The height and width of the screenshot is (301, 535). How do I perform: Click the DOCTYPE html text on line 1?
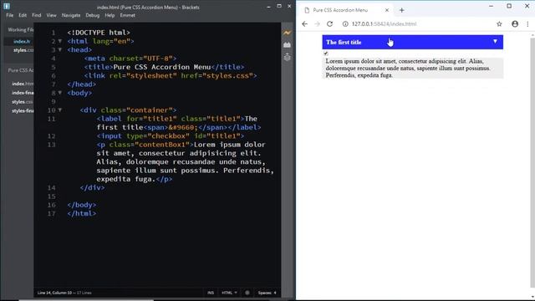pyautogui.click(x=99, y=33)
